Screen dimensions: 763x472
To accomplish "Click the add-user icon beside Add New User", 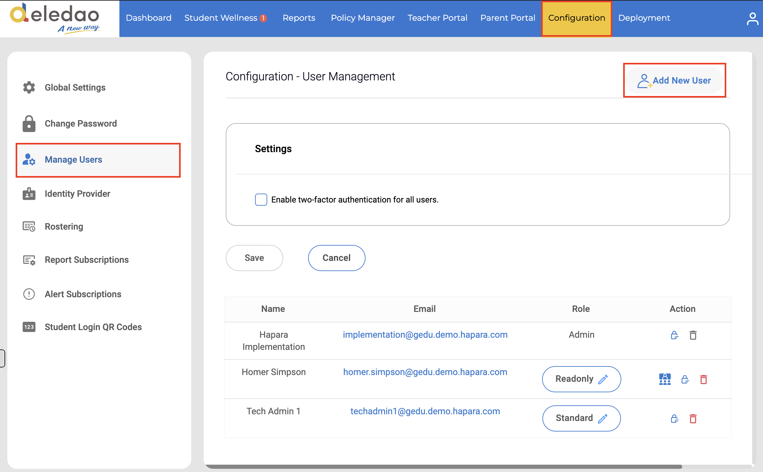I will pyautogui.click(x=645, y=81).
